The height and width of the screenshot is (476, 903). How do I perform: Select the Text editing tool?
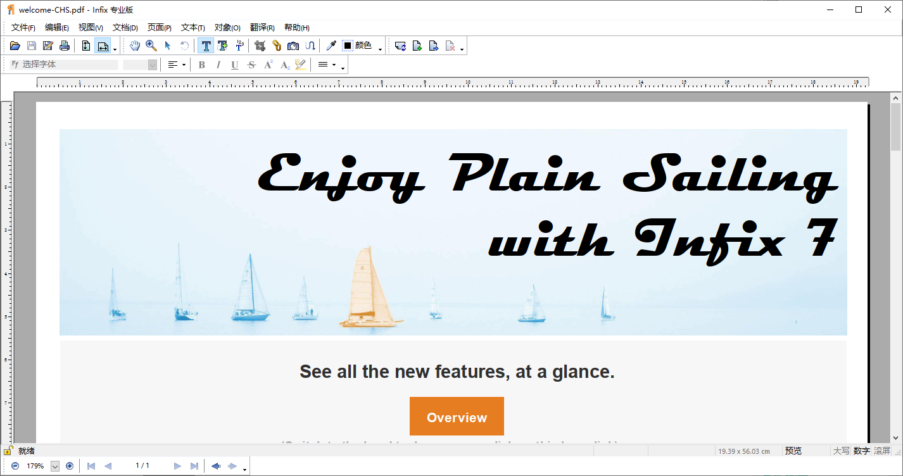[x=206, y=45]
